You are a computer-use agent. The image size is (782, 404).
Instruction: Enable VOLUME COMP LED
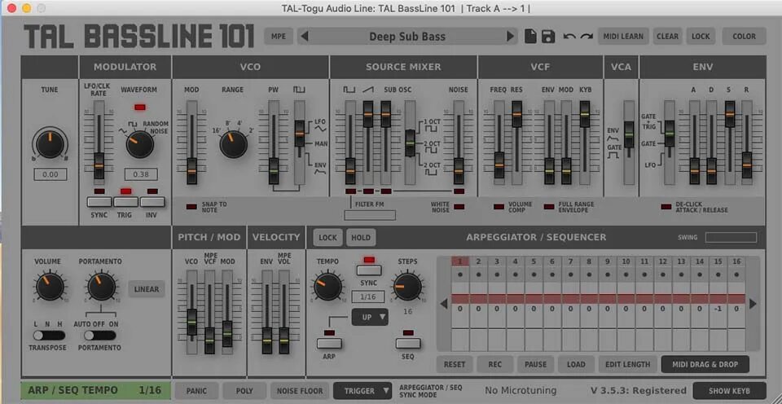pyautogui.click(x=499, y=207)
